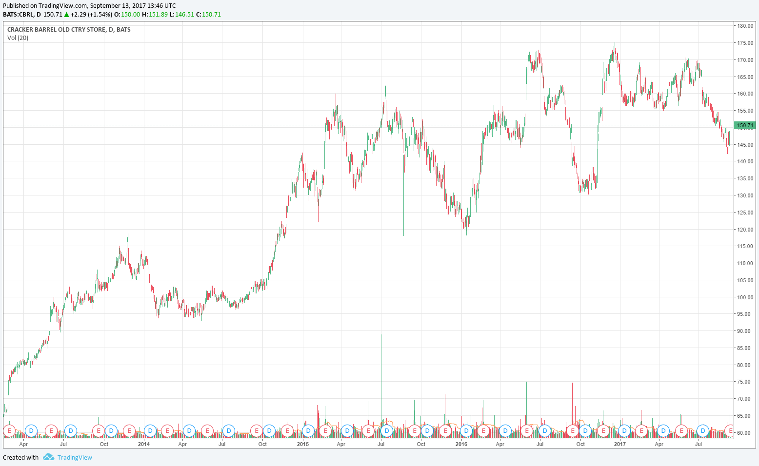Click the 2014 label on time axis

click(144, 444)
